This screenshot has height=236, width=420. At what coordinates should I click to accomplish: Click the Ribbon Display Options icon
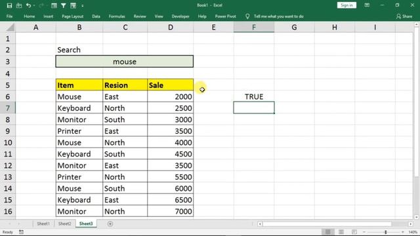tap(367, 5)
